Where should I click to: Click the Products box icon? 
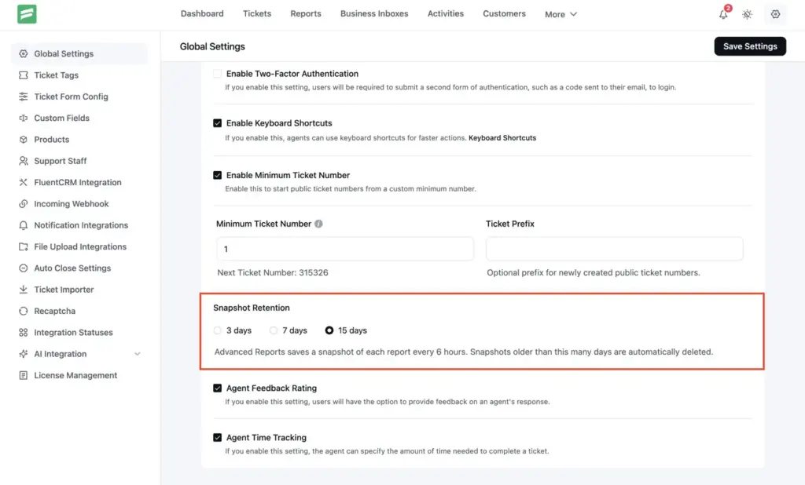[23, 140]
